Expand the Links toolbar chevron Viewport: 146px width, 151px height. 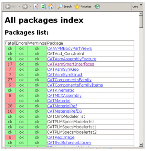pos(141,5)
